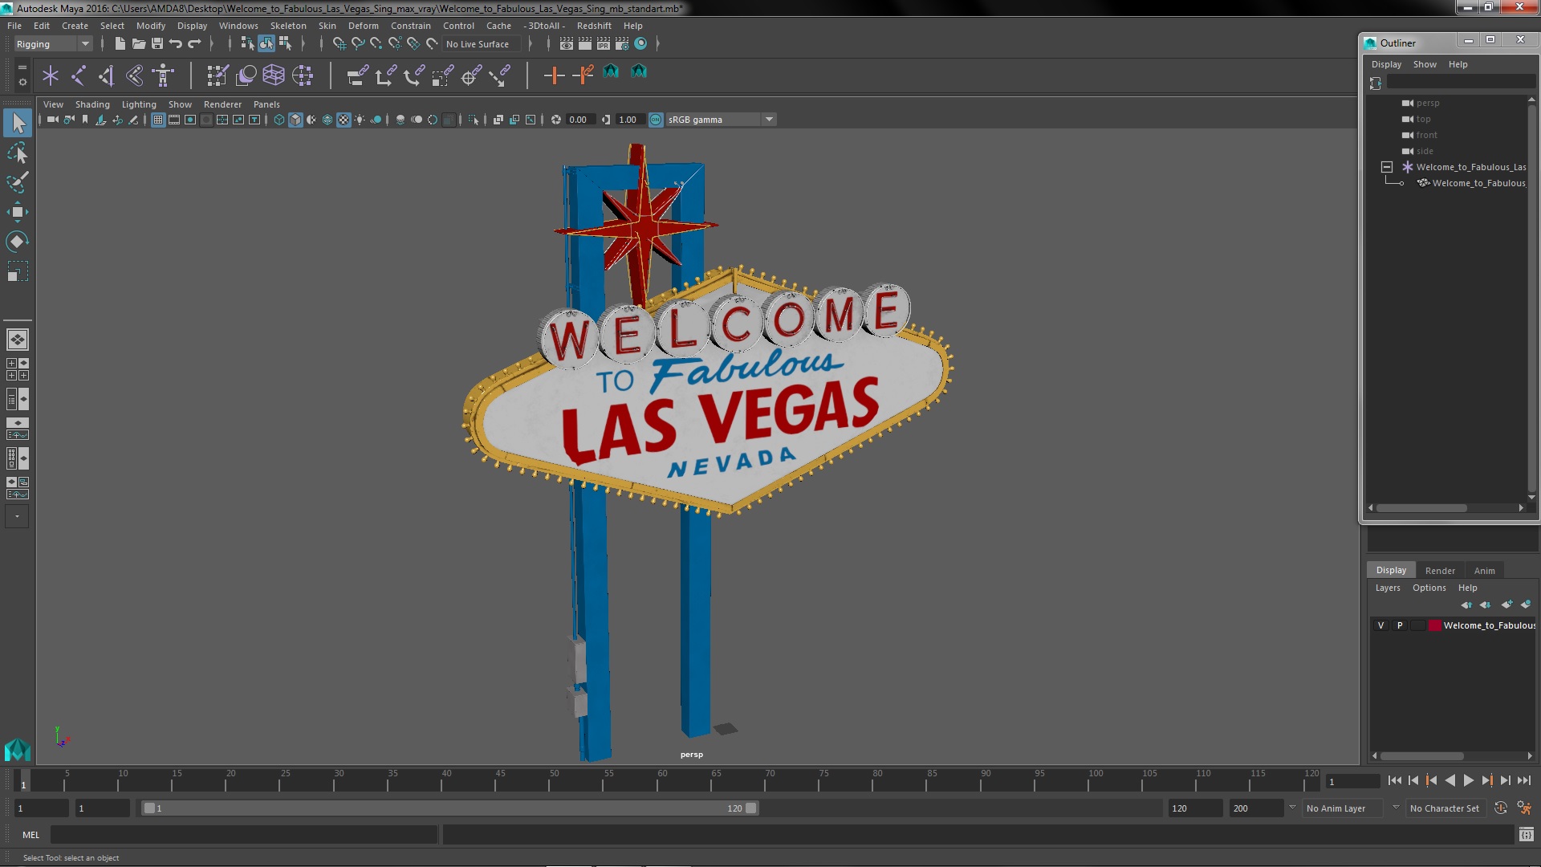Open the sRGB gamma view transform dropdown
Screen dimensions: 1541x867
click(769, 120)
